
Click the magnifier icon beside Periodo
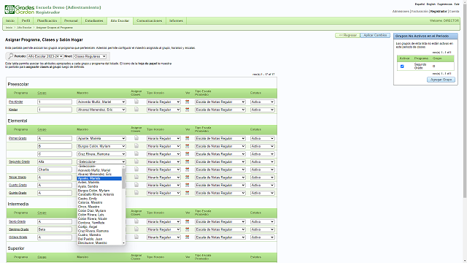pyautogui.click(x=10, y=56)
